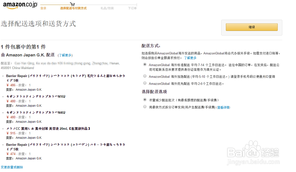Image resolution: width=296 pixels, height=172 pixels.
Task: Click the ¥486 price
Action: coord(11,85)
